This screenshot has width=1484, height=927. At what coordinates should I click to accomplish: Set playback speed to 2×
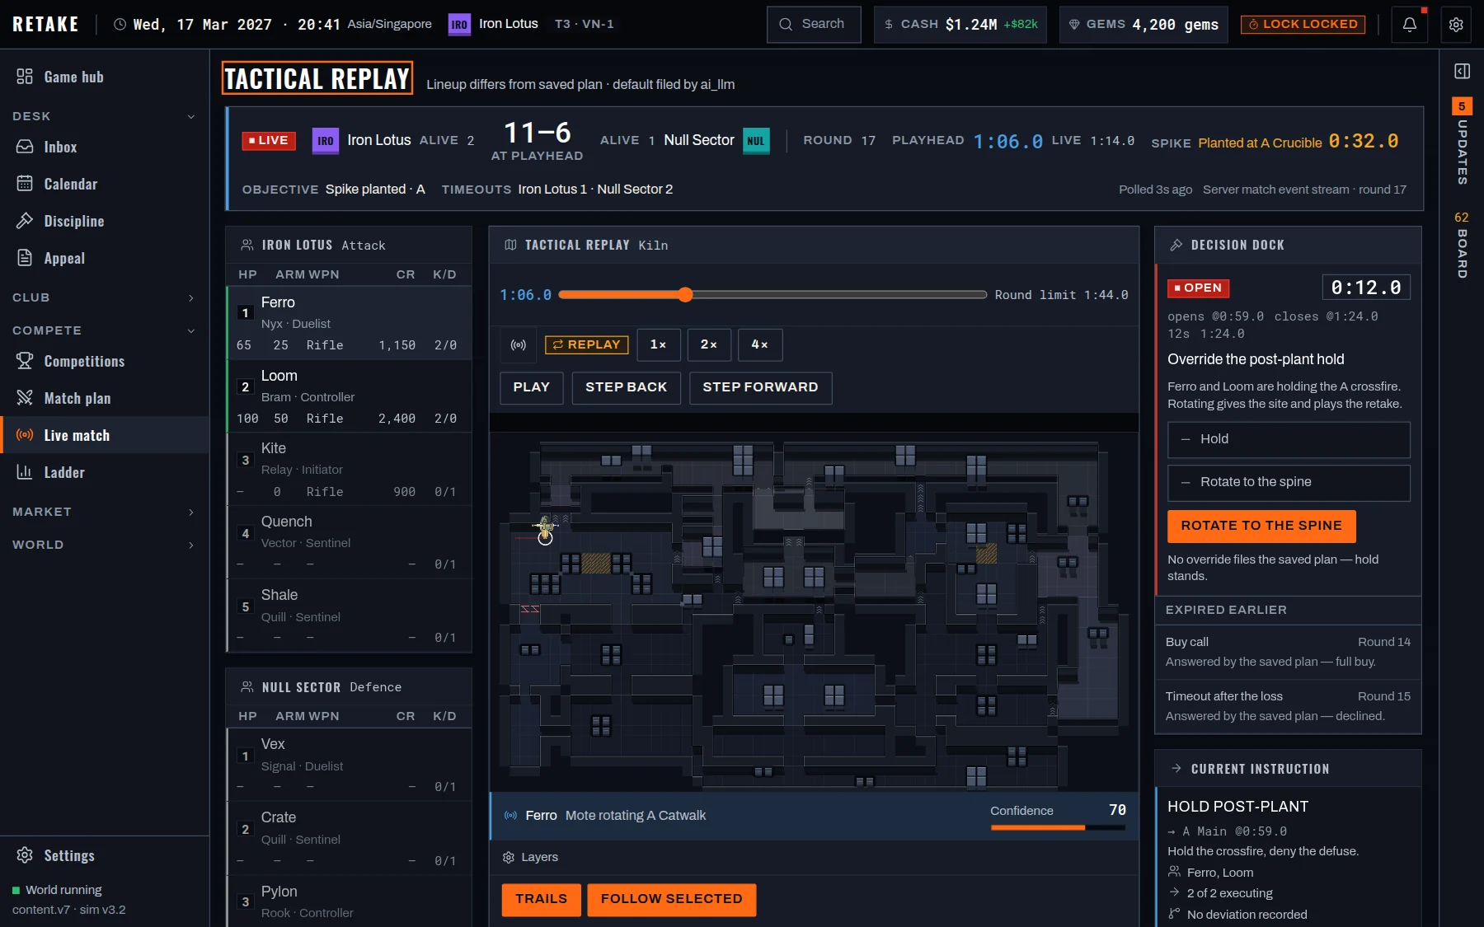coord(709,344)
